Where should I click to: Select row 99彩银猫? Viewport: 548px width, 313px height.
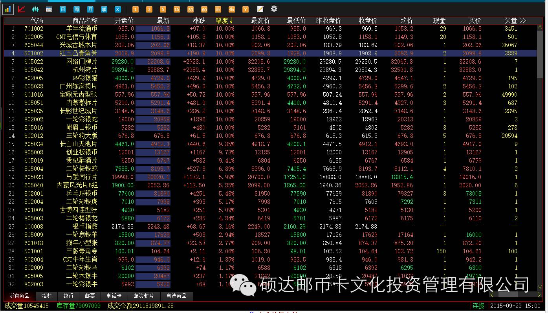[270, 78]
